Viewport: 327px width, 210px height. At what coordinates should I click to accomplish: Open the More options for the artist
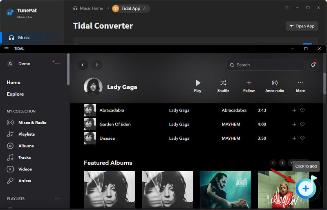tap(300, 86)
